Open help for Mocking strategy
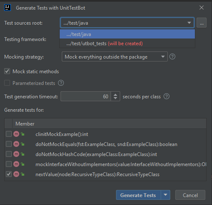Image resolution: width=212 pixels, height=205 pixels. [172, 56]
